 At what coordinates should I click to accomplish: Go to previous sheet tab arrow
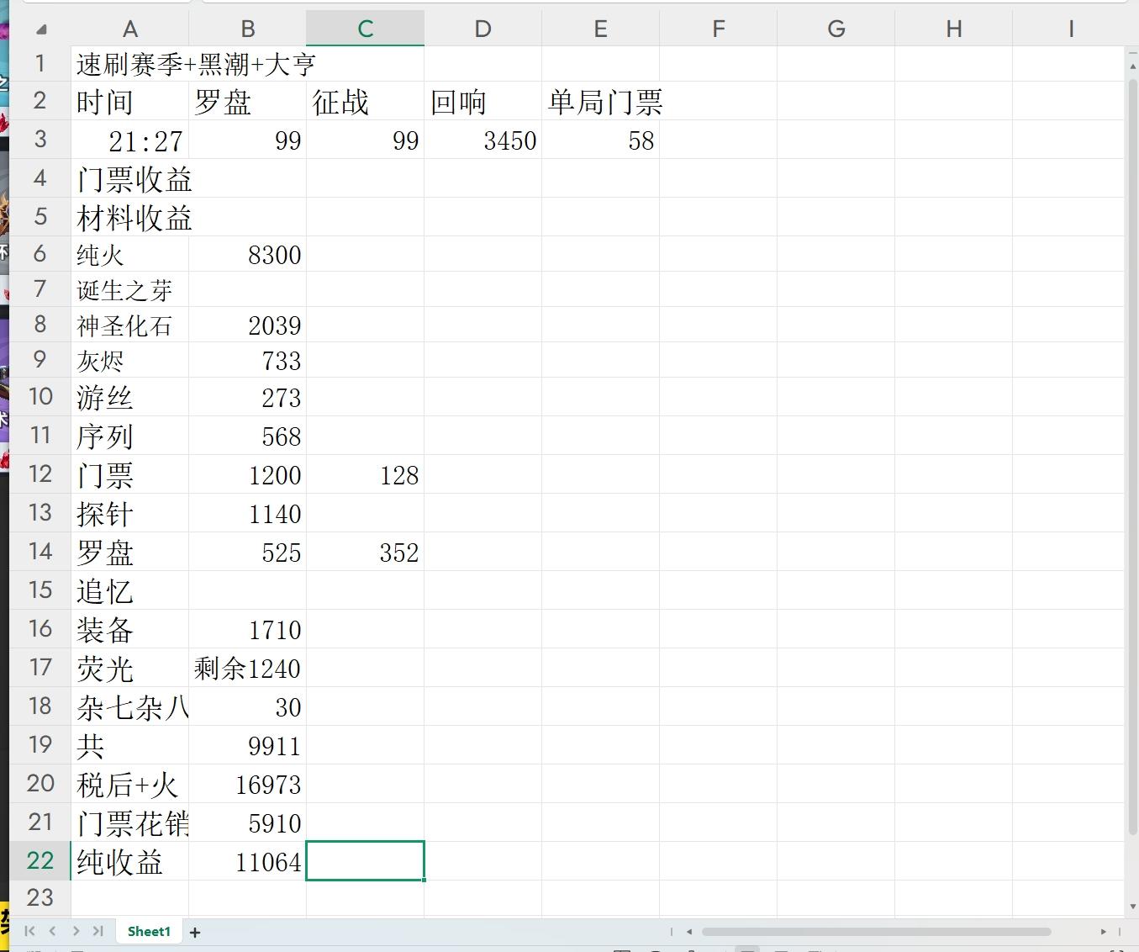coord(53,931)
